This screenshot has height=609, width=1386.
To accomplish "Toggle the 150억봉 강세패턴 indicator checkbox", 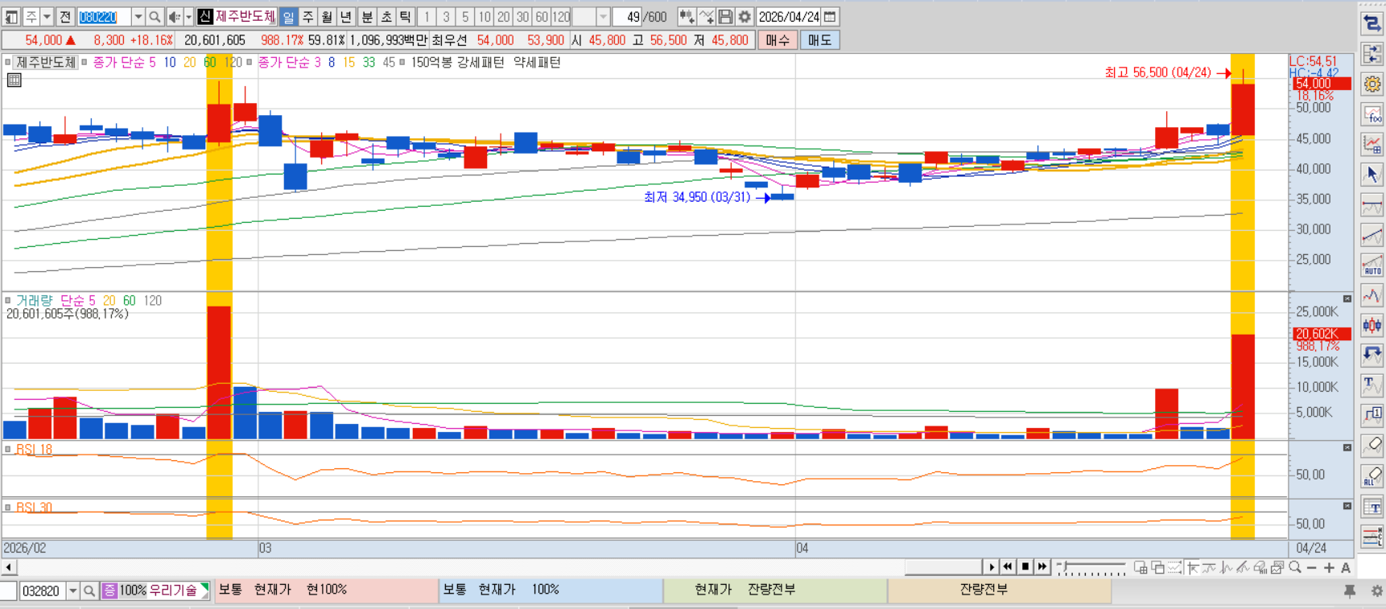I will (x=402, y=62).
